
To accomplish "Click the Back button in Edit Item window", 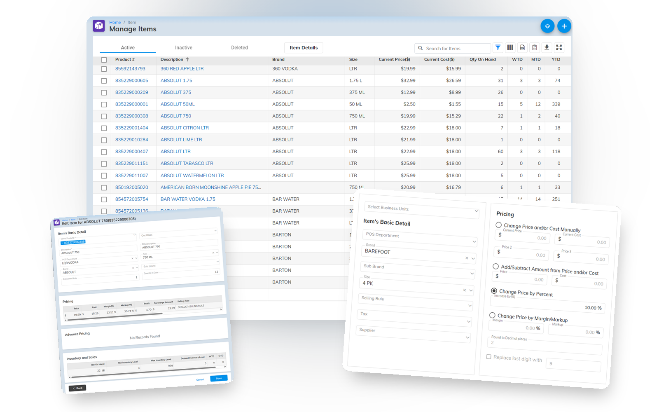I will coord(77,388).
